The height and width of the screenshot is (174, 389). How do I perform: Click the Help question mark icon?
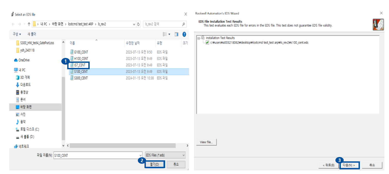click(184, 34)
